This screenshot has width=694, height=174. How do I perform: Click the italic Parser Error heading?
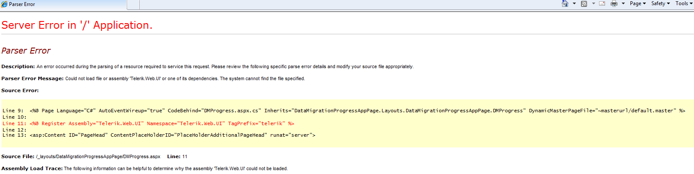[x=26, y=51]
